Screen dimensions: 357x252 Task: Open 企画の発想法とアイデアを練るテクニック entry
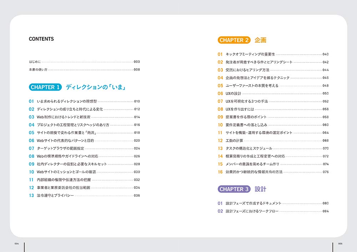coord(273,78)
